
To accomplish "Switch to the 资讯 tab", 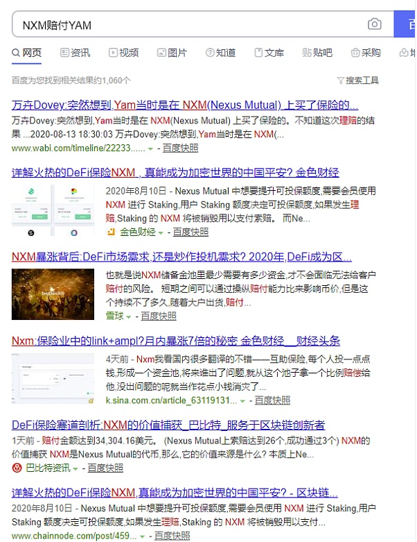I will click(76, 53).
